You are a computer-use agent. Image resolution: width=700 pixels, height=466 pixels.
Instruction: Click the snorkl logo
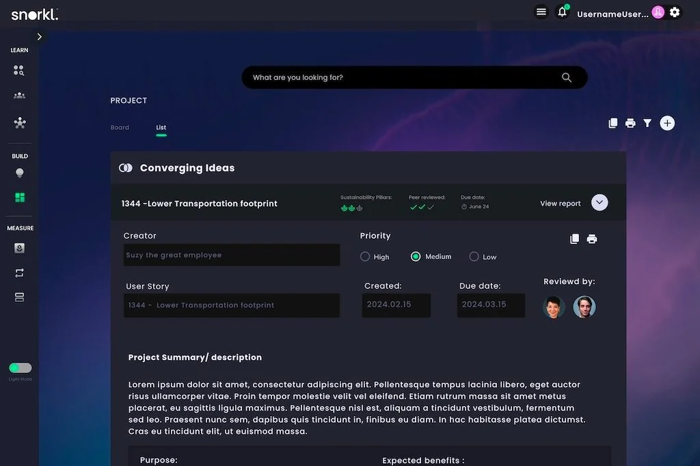coord(34,14)
